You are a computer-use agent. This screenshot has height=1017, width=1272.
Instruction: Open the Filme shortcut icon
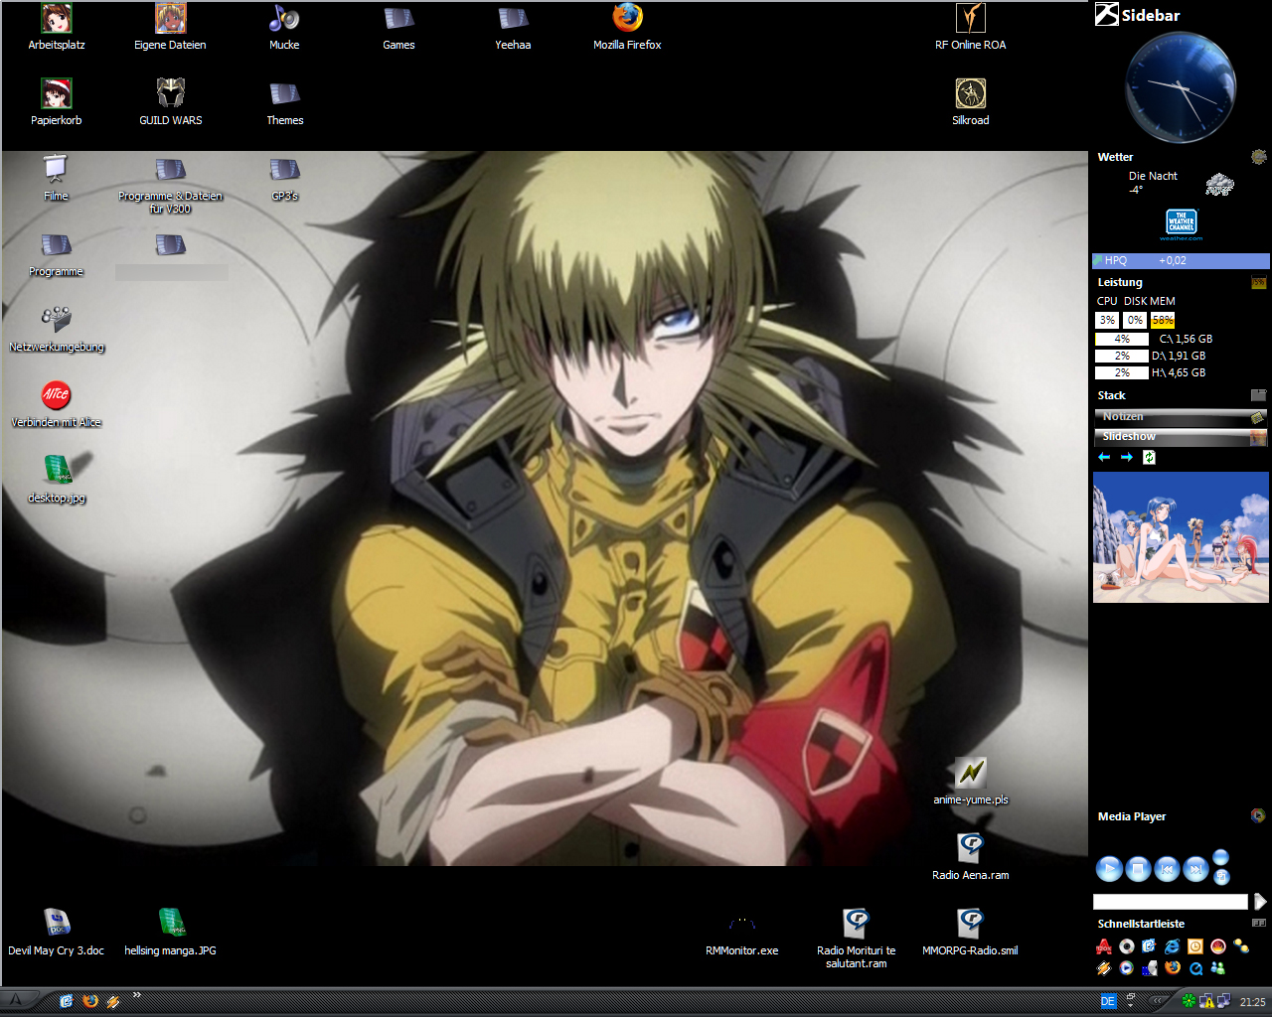pos(56,177)
